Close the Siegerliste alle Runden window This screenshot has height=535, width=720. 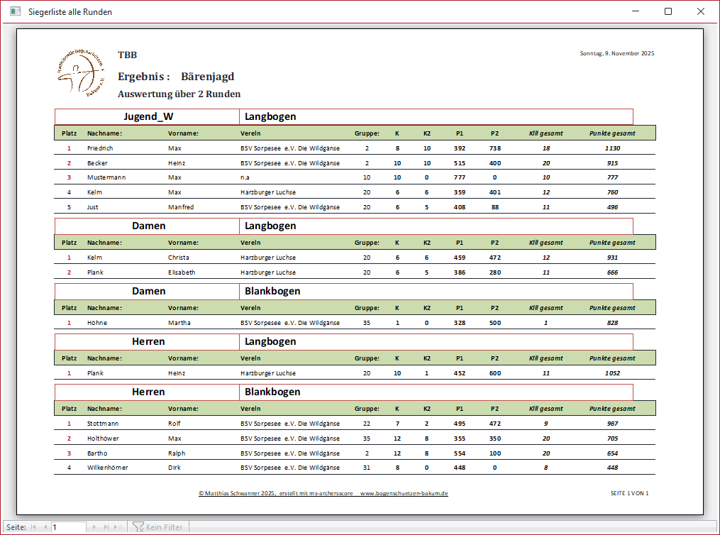click(x=700, y=11)
